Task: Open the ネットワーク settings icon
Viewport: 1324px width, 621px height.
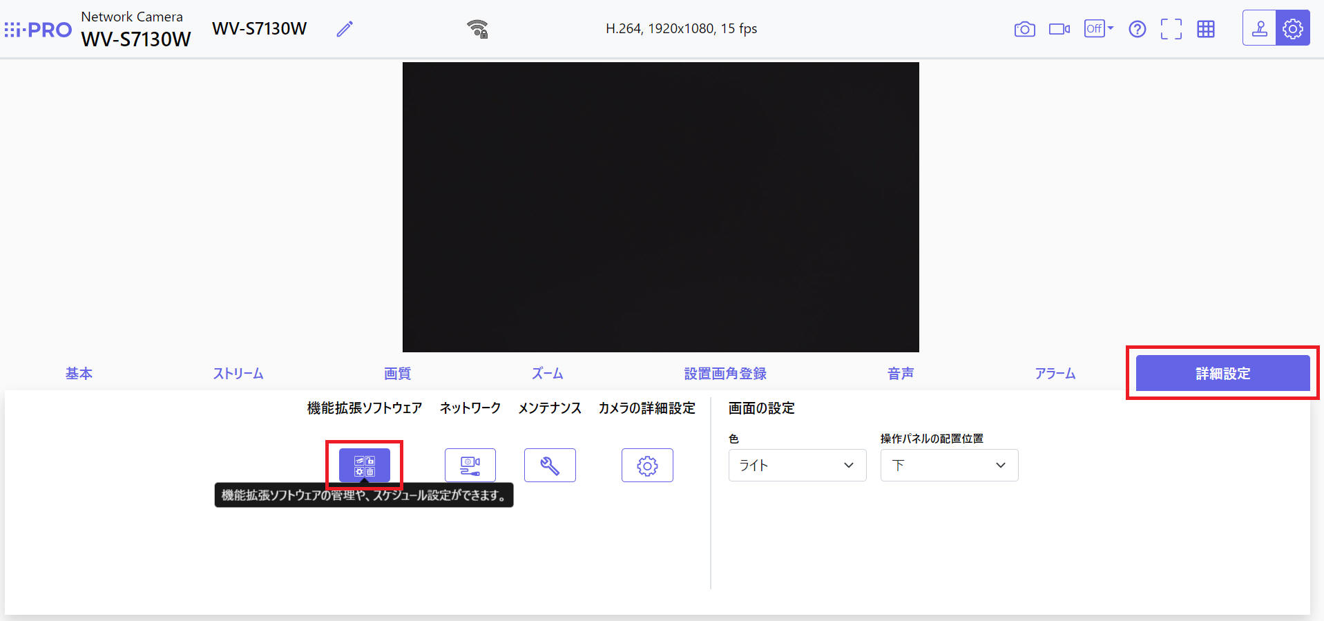Action: pos(470,465)
